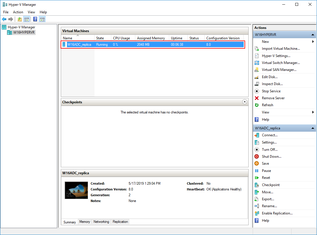Click the Shut Down... action

pos(272,157)
